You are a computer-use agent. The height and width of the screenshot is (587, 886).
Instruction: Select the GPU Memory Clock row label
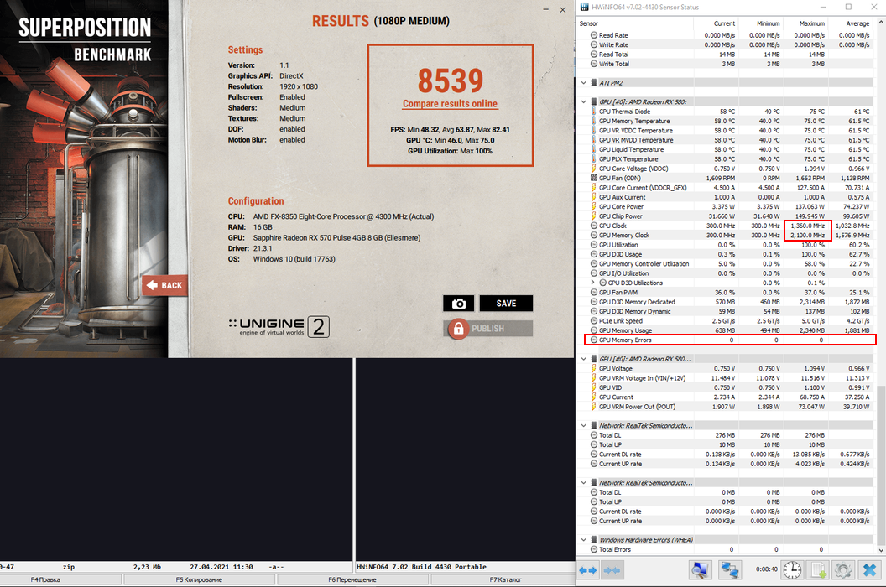click(x=624, y=235)
